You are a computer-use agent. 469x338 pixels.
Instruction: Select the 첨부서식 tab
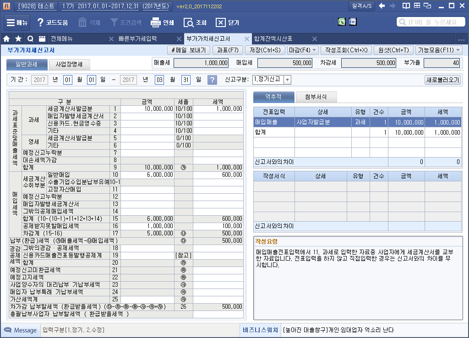pos(316,97)
